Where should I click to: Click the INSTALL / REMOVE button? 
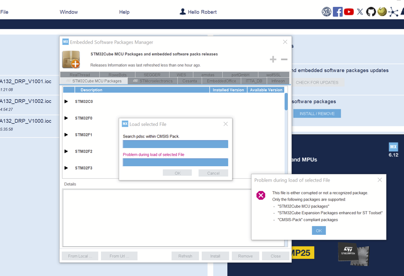(317, 113)
